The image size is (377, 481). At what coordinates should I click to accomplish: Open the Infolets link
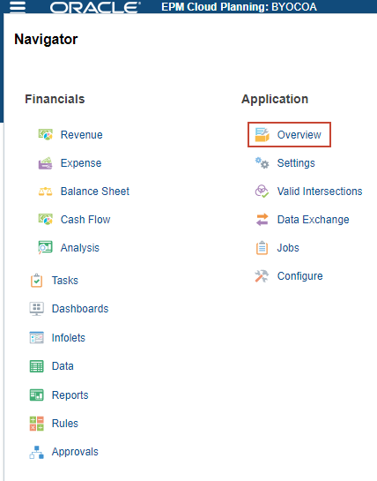[x=69, y=338]
